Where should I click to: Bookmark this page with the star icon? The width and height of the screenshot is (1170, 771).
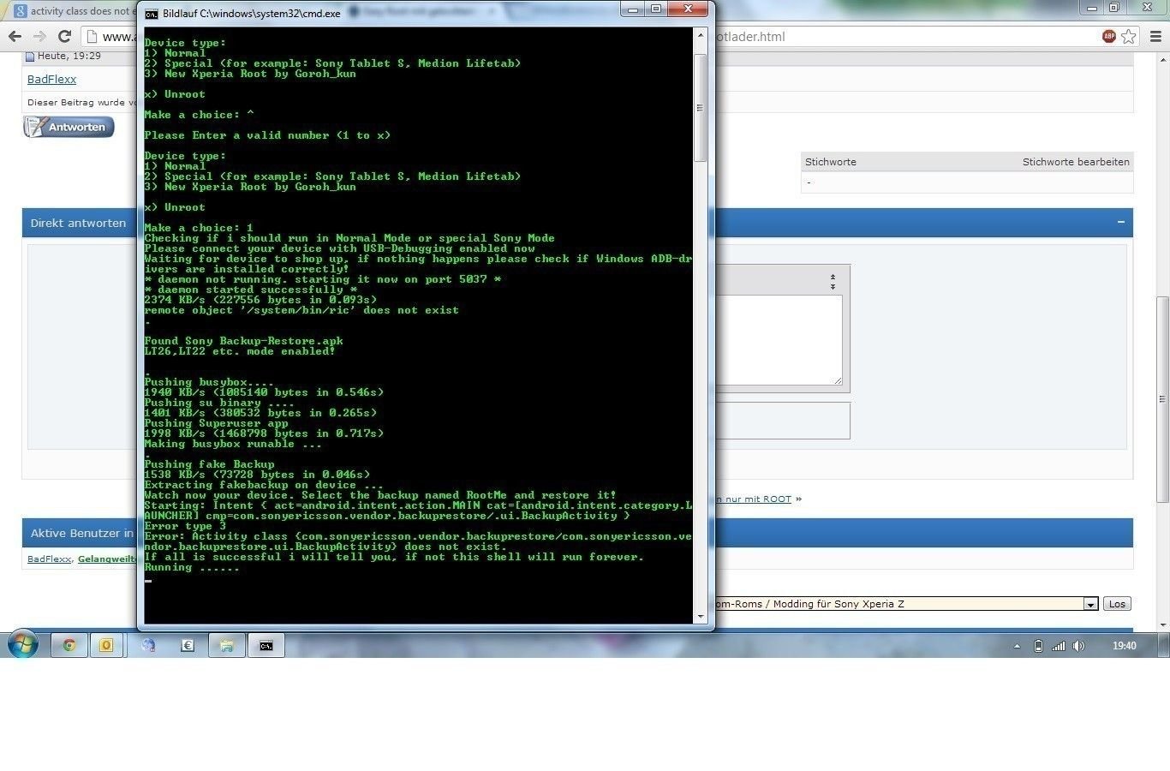[1129, 36]
